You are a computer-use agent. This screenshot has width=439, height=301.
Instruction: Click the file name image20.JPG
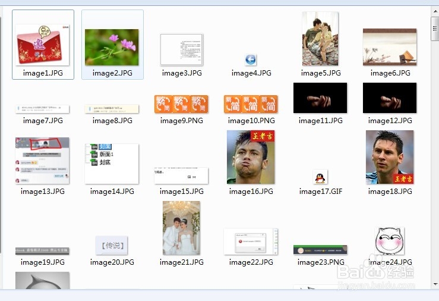pos(112,262)
